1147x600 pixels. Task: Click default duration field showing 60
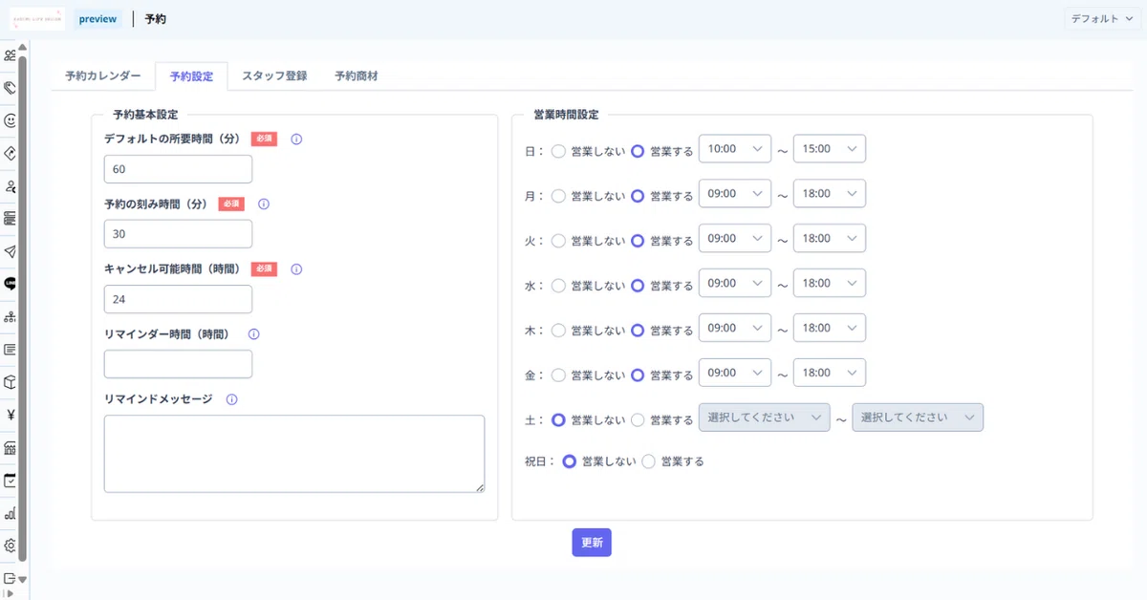[x=178, y=169]
